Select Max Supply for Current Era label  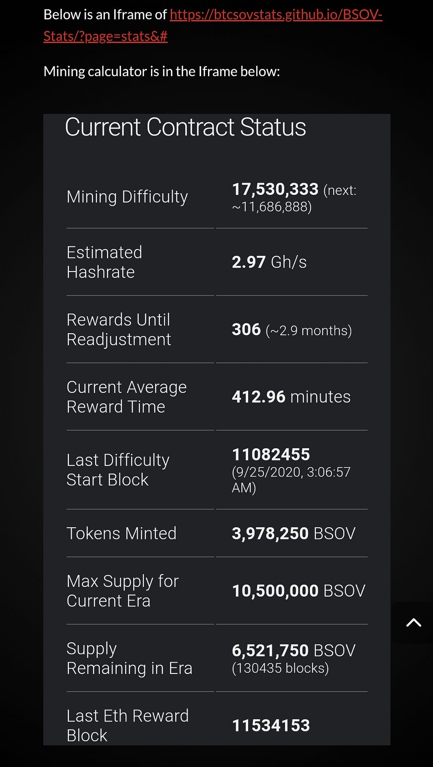click(123, 591)
